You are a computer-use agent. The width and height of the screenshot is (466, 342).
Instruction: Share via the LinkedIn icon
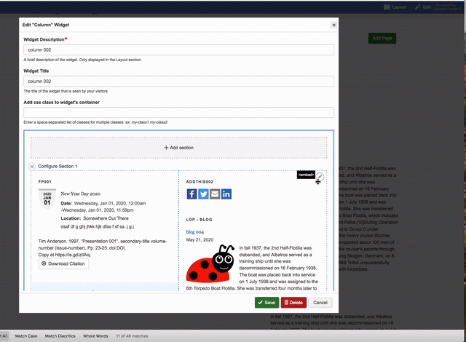point(226,194)
